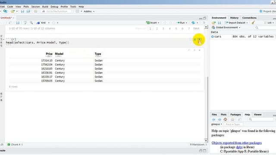Click the workspace panes grid icon
276x155 pixels.
77,11
